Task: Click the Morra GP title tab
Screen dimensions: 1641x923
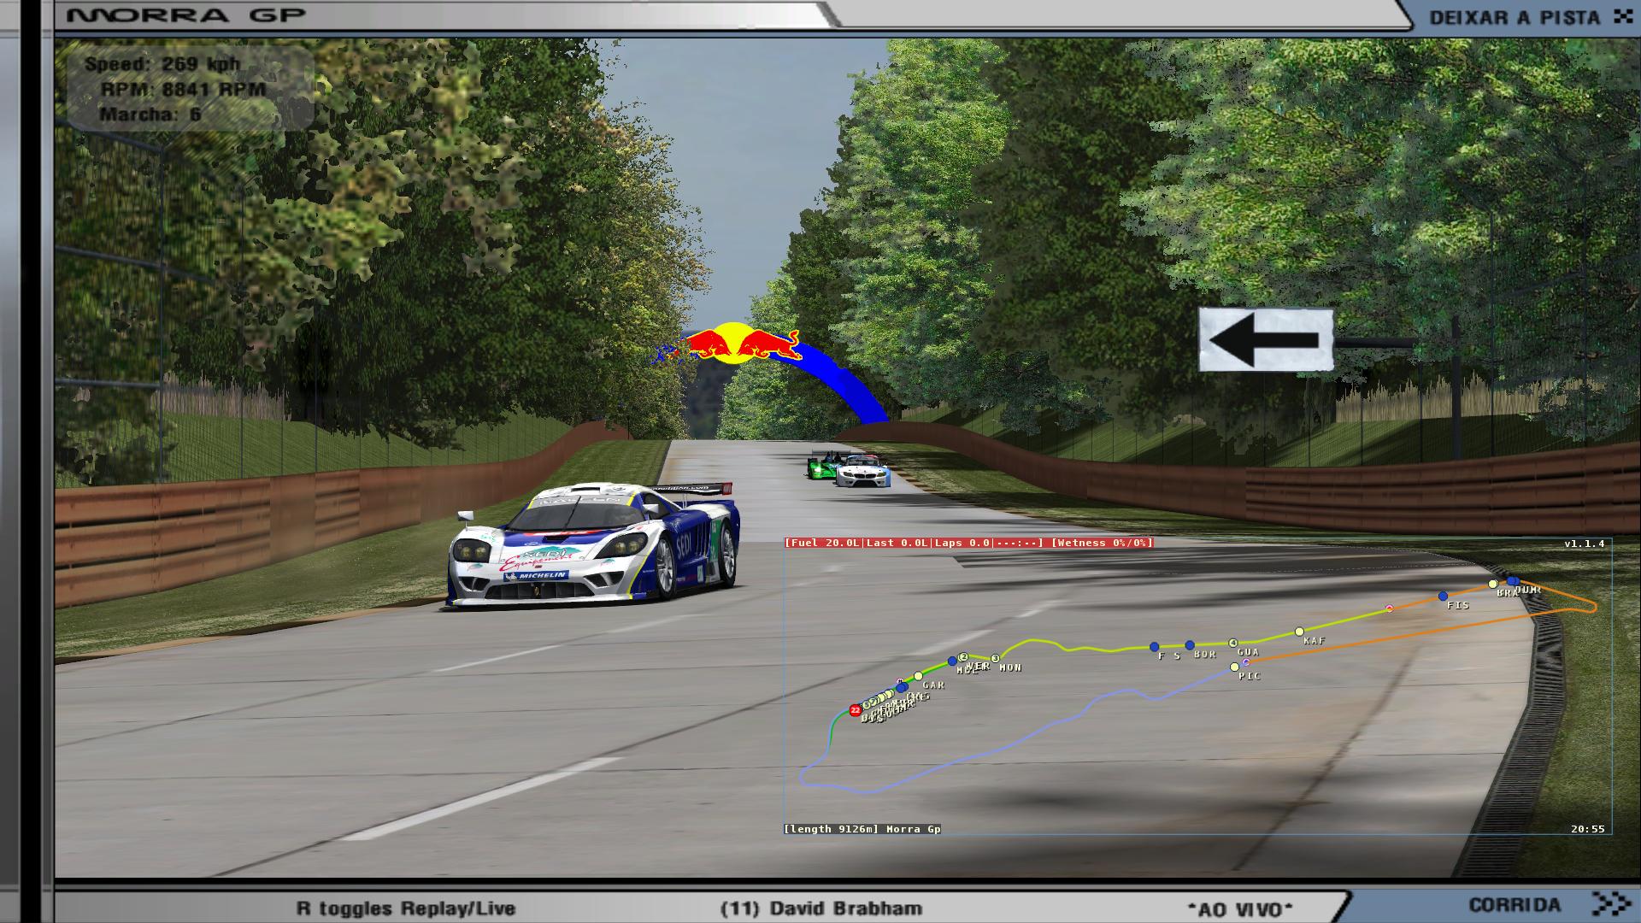Action: [186, 15]
